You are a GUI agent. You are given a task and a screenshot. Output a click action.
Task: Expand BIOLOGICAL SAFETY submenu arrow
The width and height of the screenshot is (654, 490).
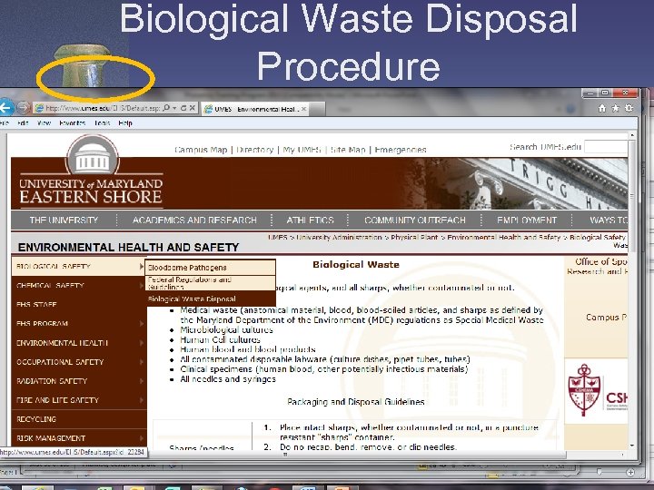point(142,266)
